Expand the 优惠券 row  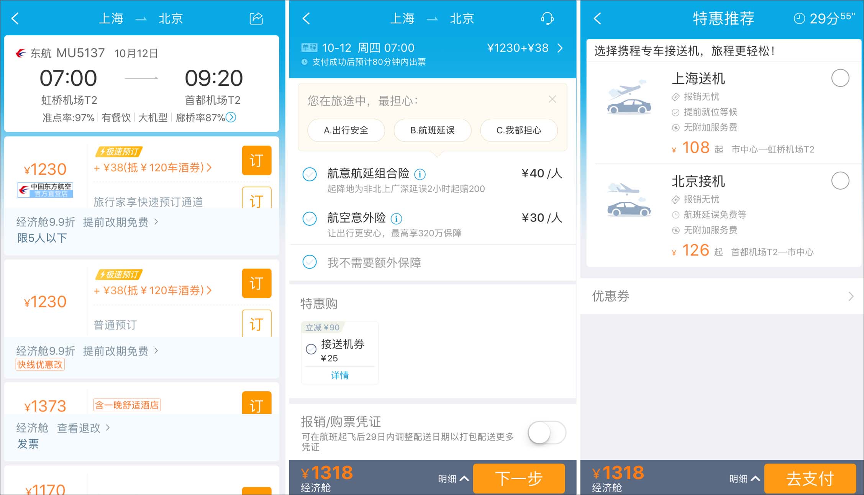click(851, 296)
